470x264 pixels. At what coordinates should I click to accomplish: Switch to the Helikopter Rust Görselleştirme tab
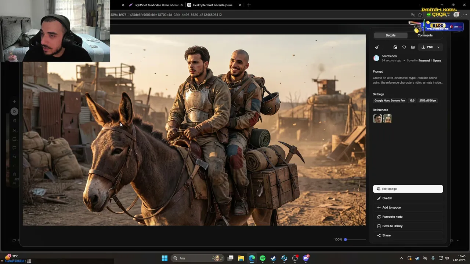[214, 5]
